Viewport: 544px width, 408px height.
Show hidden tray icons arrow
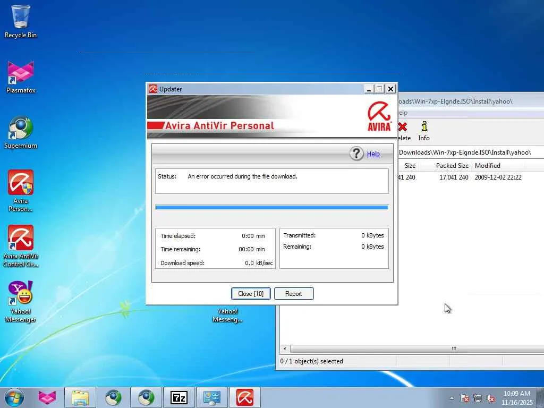click(452, 398)
